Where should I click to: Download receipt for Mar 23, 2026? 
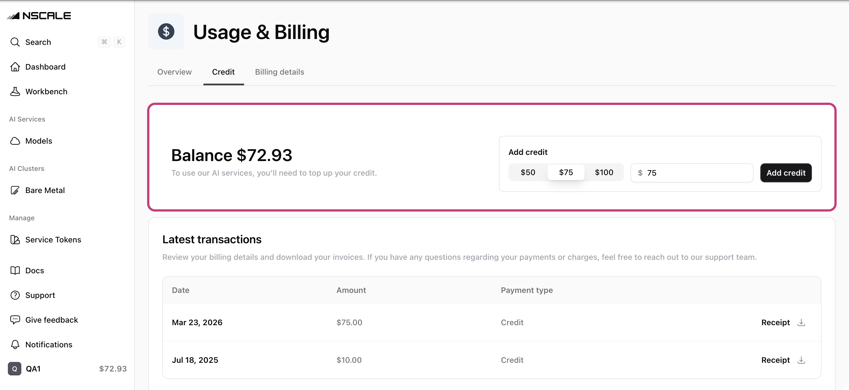[801, 322]
